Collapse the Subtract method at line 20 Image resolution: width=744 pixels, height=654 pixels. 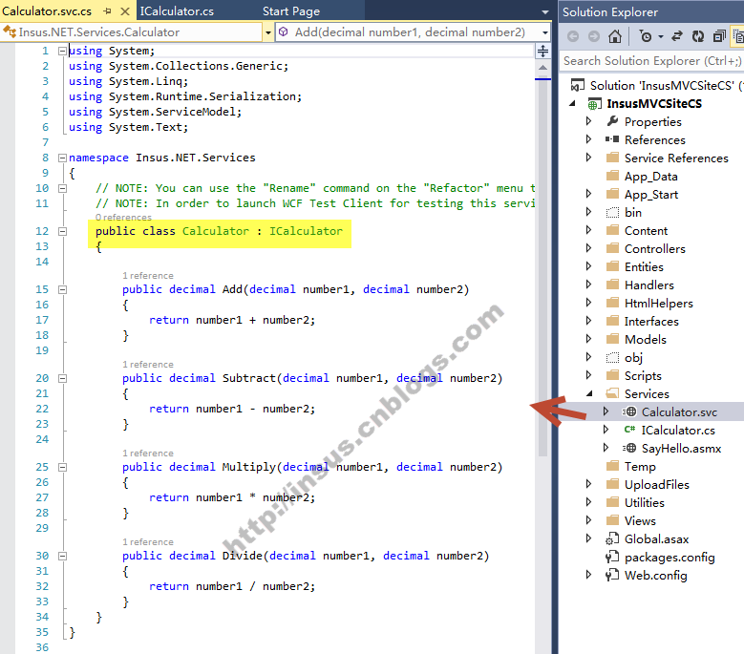(62, 378)
